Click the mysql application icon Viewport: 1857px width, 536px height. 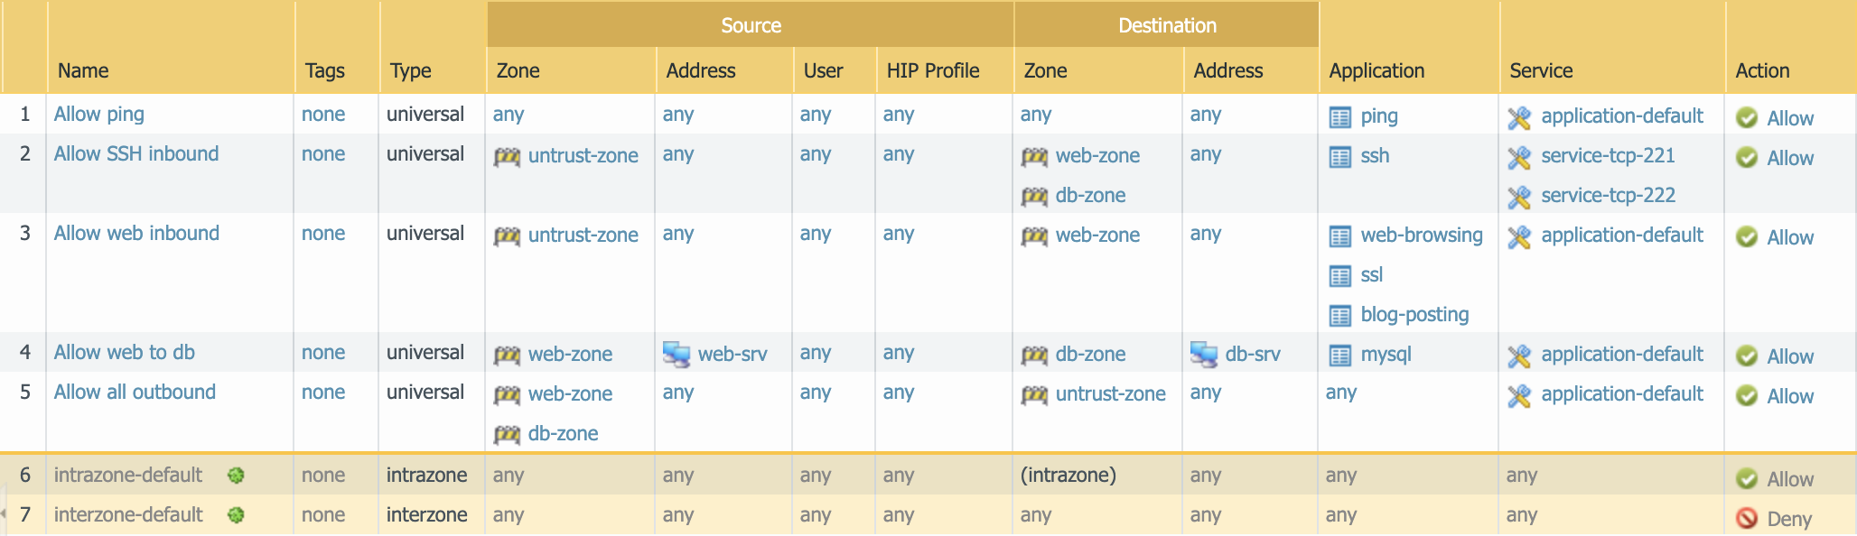[x=1340, y=356]
